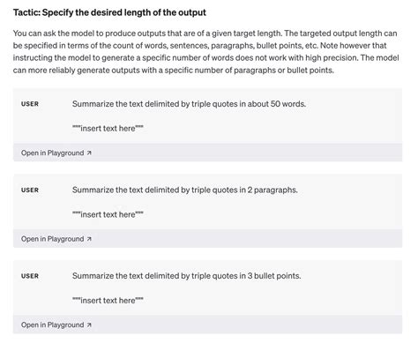418x343 pixels.
Task: Click insert text here placeholder in second example
Action: pyautogui.click(x=108, y=214)
